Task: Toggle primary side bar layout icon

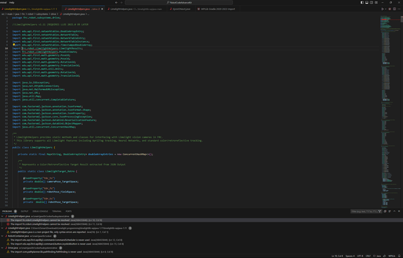Action: click(362, 2)
